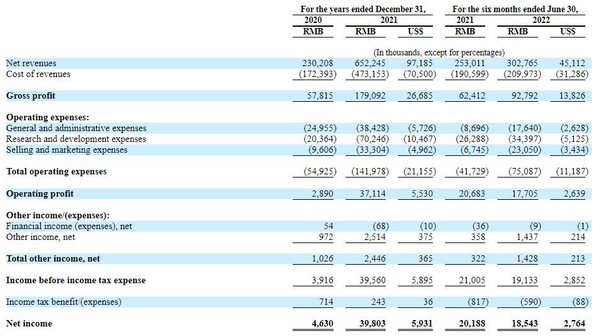Click the Net revenues row label
The image size is (600, 336).
31,64
